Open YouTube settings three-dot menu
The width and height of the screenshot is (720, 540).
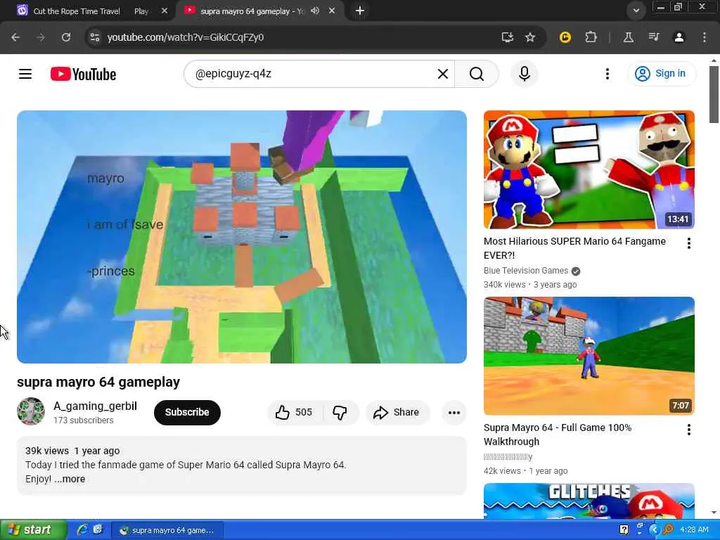[607, 74]
